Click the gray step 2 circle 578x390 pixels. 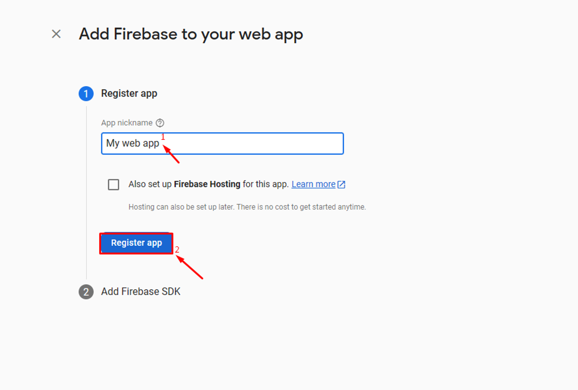pos(86,291)
